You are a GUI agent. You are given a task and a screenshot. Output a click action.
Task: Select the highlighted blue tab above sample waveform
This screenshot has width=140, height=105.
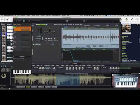point(66,27)
